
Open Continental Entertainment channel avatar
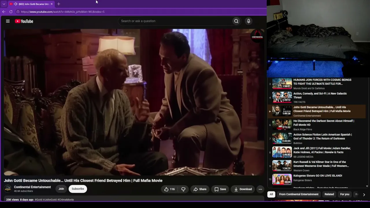pyautogui.click(x=8, y=189)
